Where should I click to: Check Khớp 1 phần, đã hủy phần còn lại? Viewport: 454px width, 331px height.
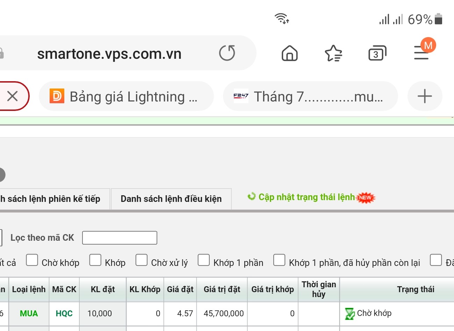click(279, 260)
